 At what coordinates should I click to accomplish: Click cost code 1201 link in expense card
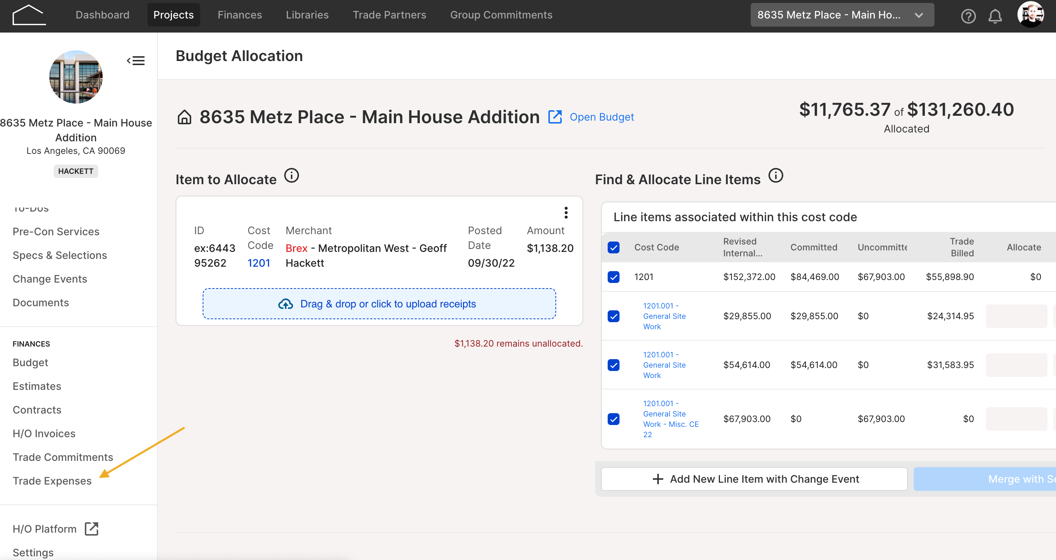(x=259, y=263)
